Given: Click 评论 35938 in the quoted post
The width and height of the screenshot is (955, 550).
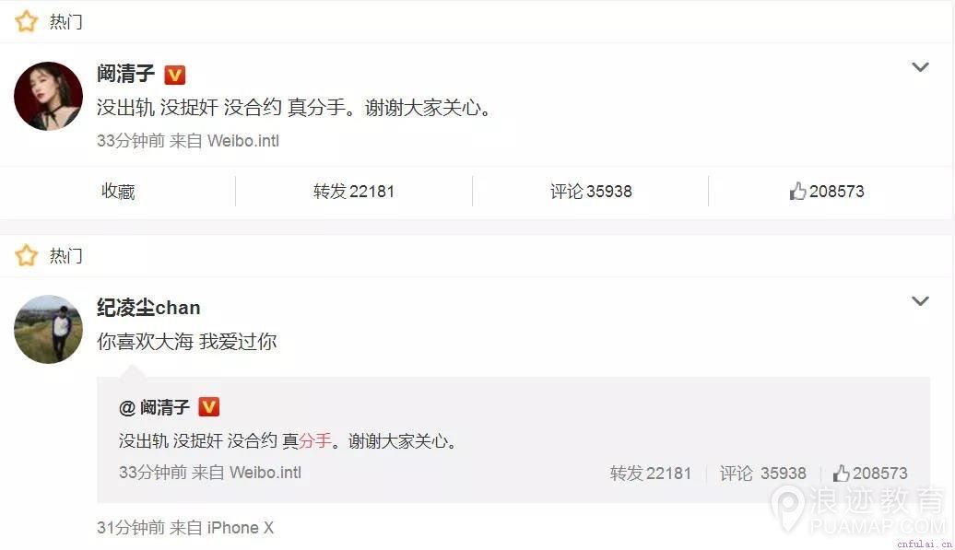Looking at the screenshot, I should pyautogui.click(x=762, y=473).
